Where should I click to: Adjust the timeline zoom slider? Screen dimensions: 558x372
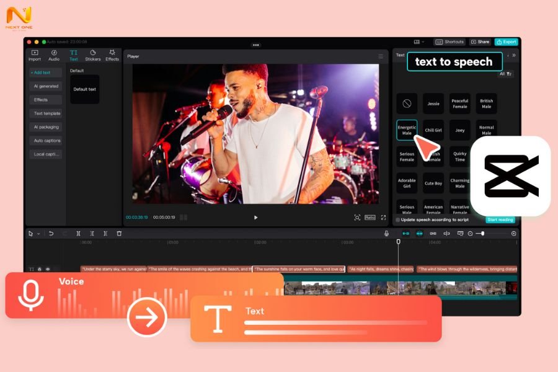pos(483,234)
